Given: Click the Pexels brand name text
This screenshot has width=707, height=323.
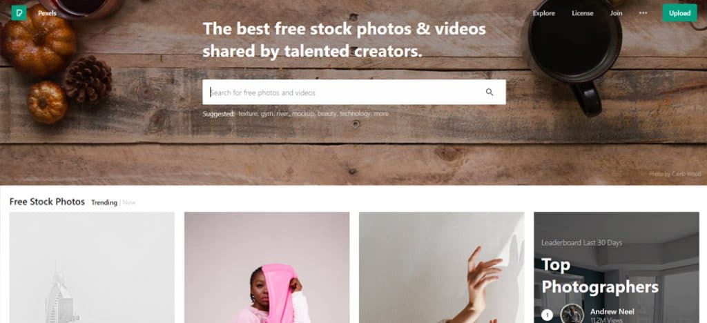Looking at the screenshot, I should point(47,13).
